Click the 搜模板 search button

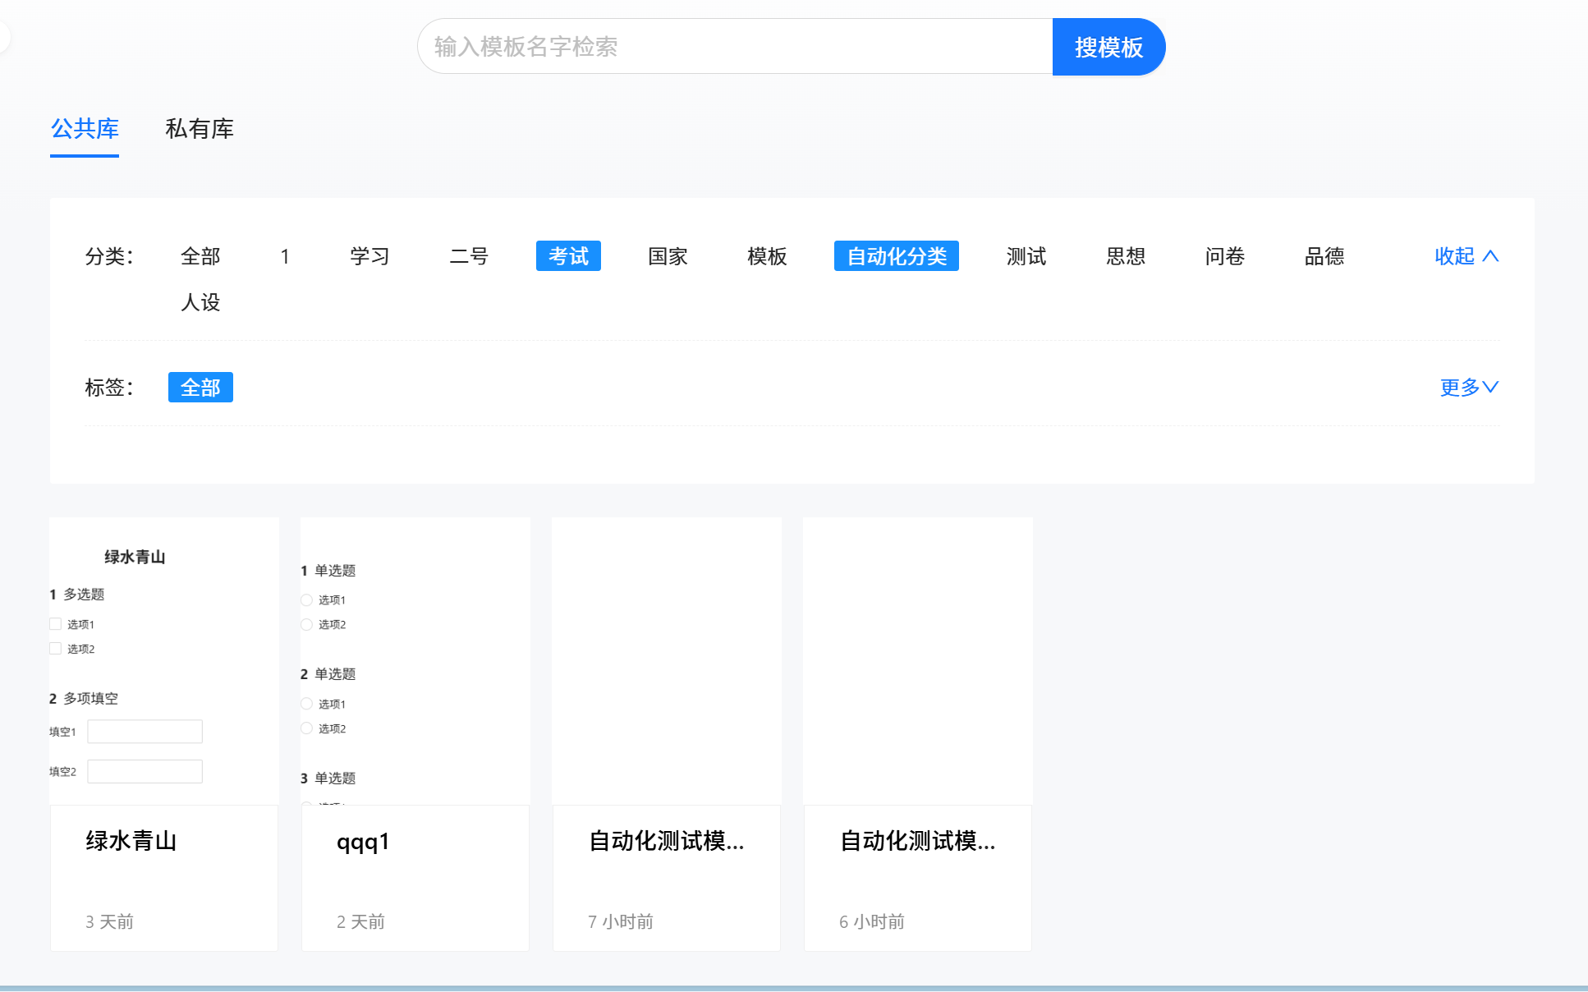click(1108, 47)
